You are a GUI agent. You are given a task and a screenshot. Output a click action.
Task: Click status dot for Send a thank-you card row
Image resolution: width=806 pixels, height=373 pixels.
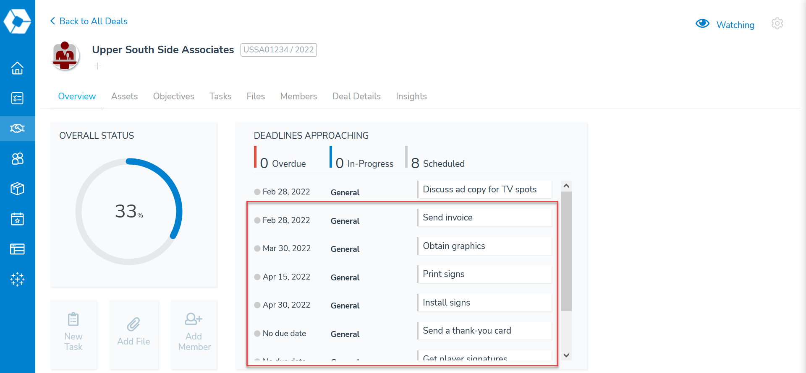(x=257, y=334)
